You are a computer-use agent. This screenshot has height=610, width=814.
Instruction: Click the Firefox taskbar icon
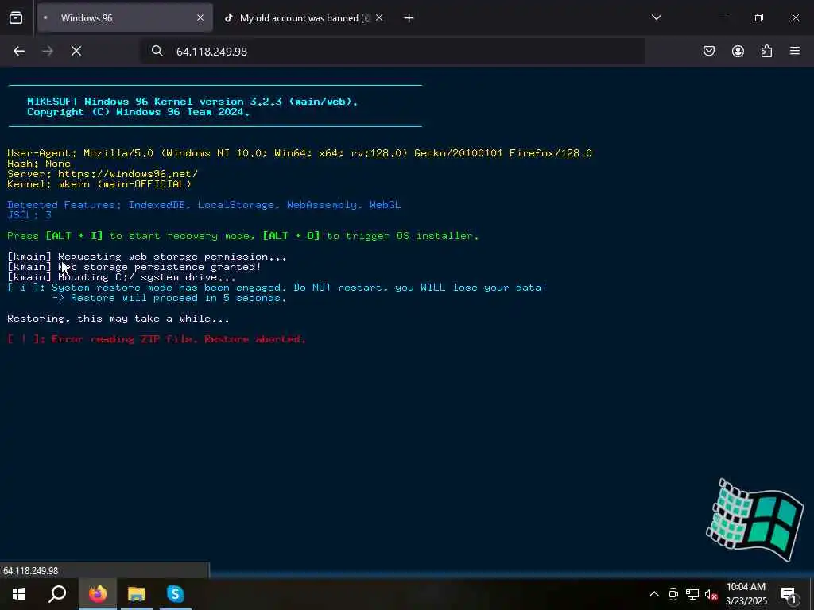pyautogui.click(x=98, y=594)
